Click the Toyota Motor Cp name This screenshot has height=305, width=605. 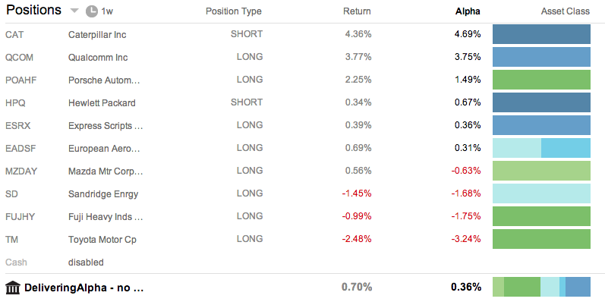[x=102, y=240]
